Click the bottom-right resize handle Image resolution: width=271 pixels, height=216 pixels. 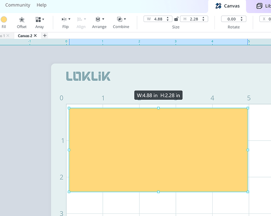(x=248, y=192)
